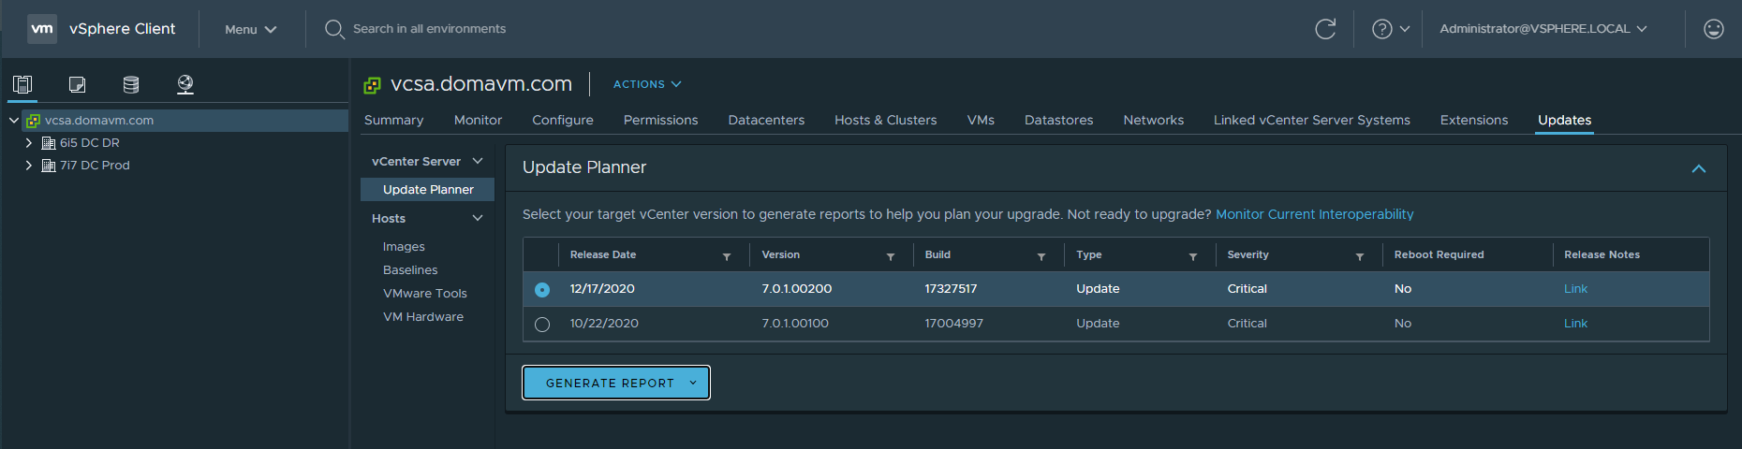Open the Monitor tab
Image resolution: width=1742 pixels, height=449 pixels.
click(x=478, y=120)
